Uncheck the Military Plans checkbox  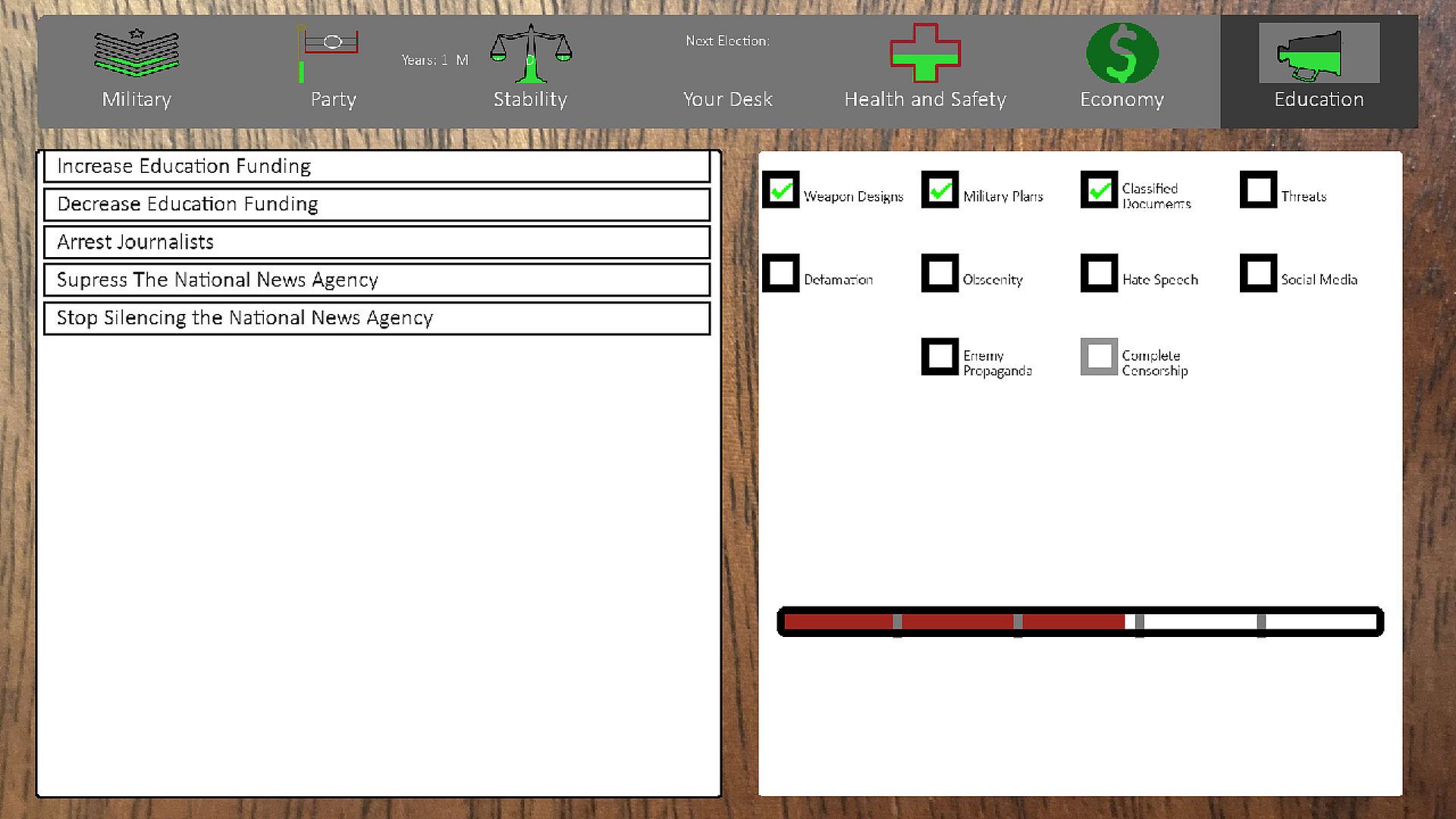coord(940,190)
